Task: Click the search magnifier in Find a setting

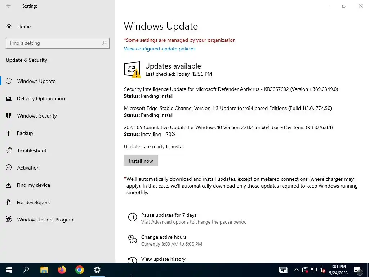Action: coord(104,43)
